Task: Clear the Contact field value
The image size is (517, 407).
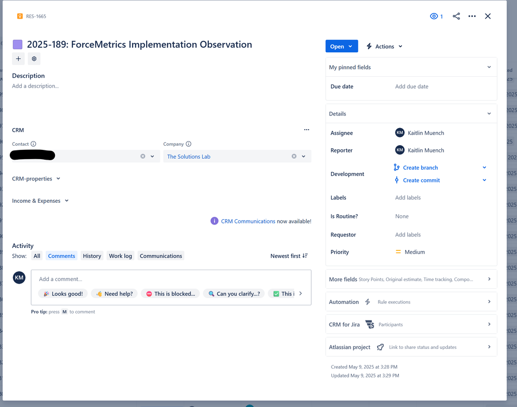Action: [x=143, y=157]
